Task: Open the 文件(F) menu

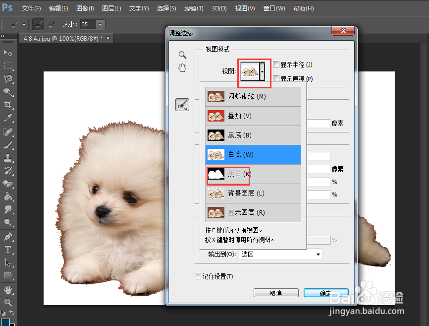Action: (x=31, y=8)
